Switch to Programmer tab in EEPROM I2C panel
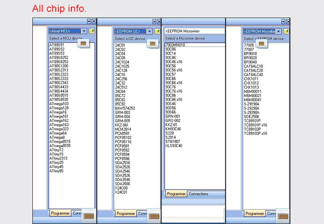 coord(125,213)
